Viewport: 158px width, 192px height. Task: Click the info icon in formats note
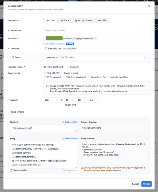[47, 86]
